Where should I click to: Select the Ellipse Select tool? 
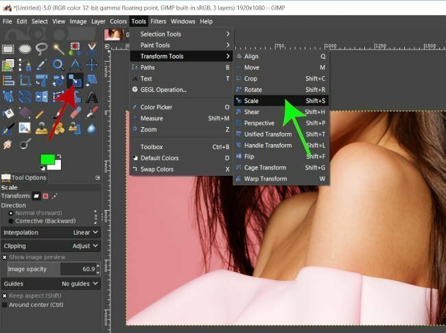(25, 49)
